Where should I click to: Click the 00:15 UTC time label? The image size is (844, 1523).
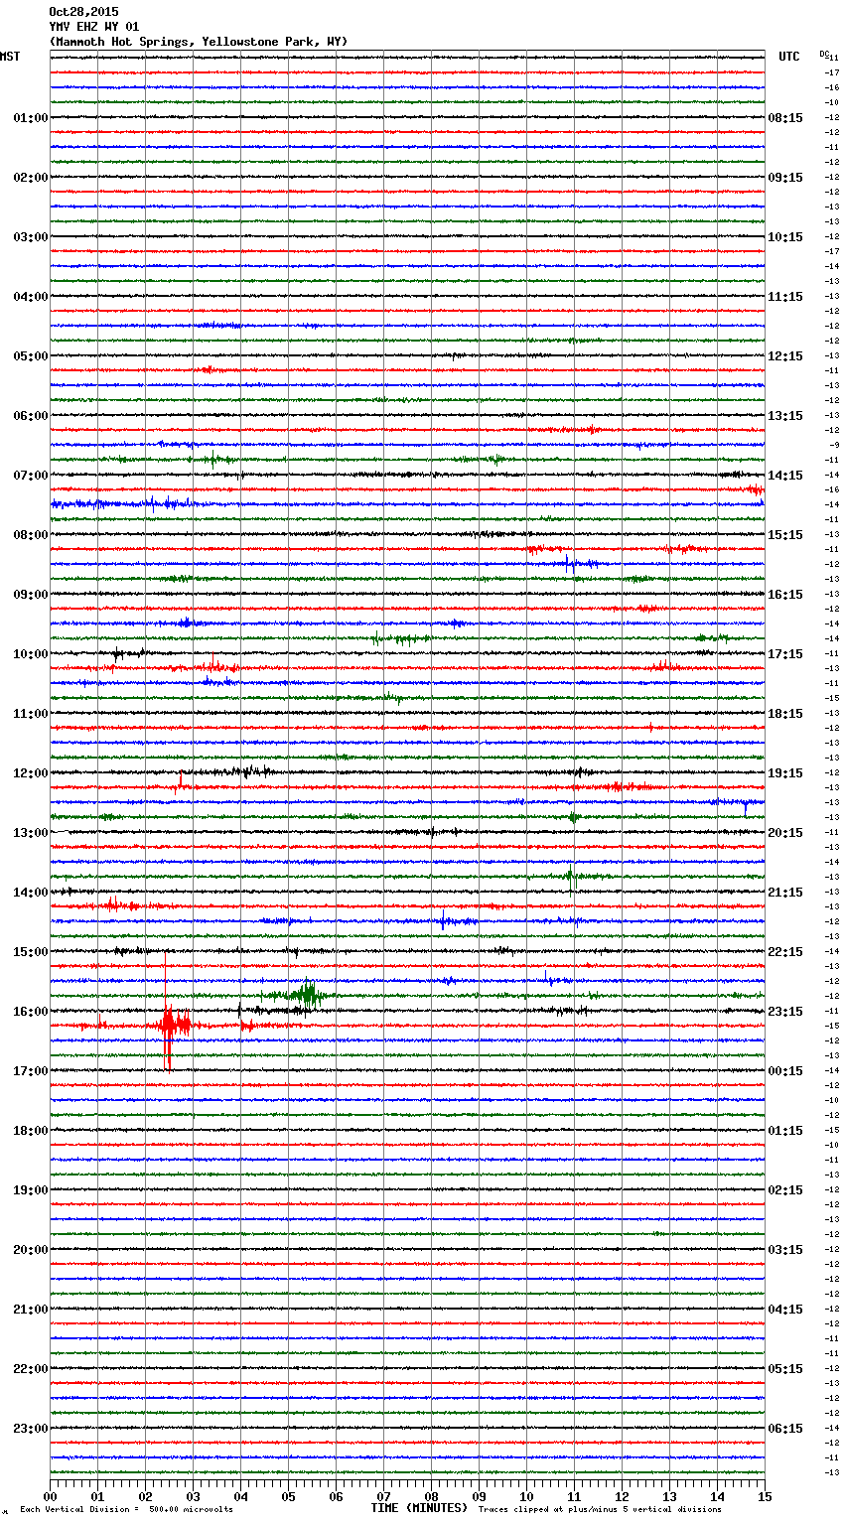(785, 1071)
